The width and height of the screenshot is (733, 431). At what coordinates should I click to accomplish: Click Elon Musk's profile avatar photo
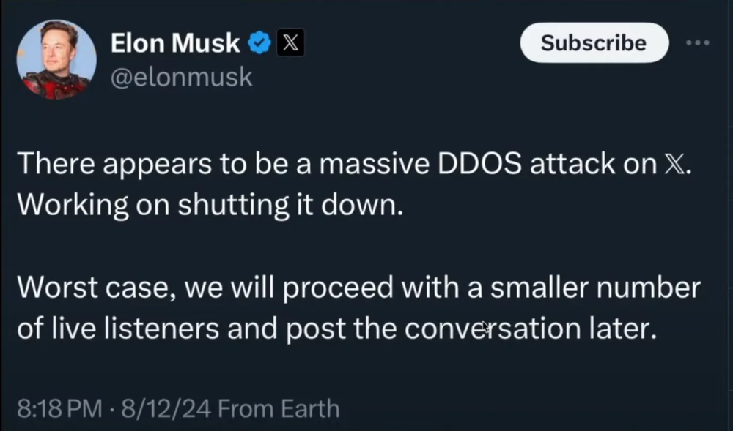point(56,59)
